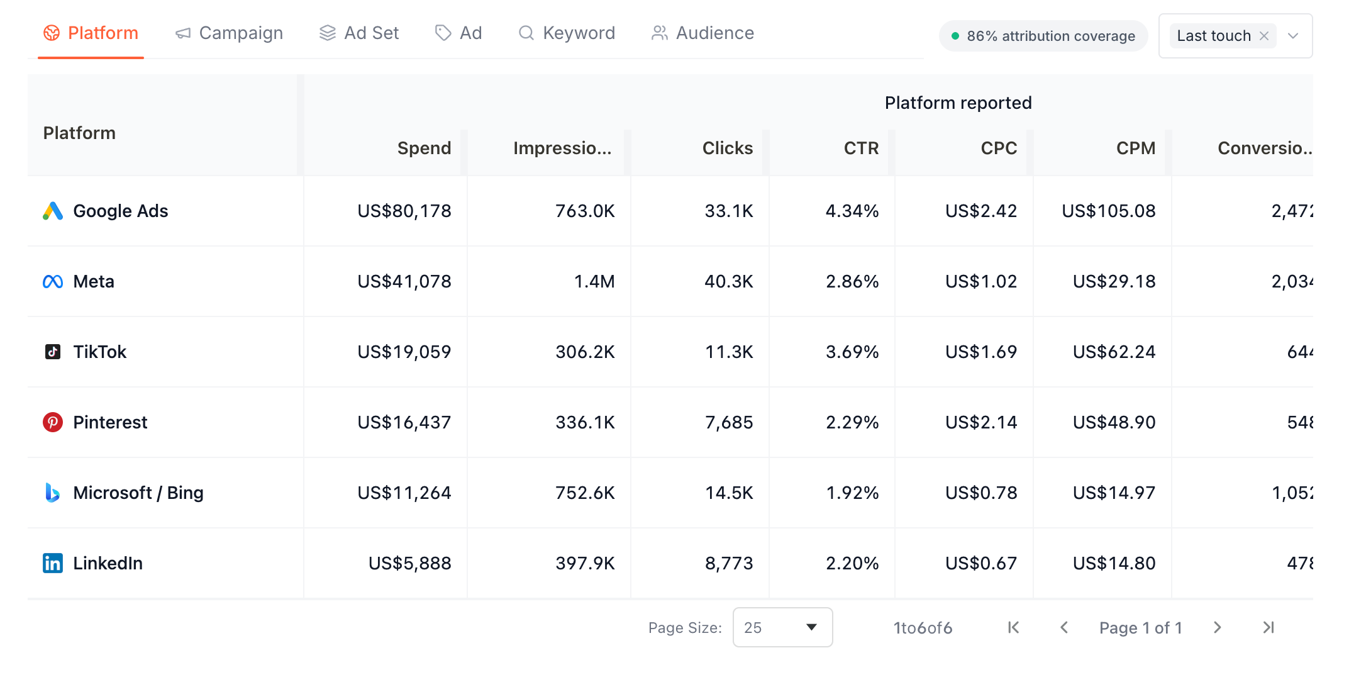Image resolution: width=1366 pixels, height=682 pixels.
Task: Click Pinterest clicks value 7,685
Action: [729, 422]
